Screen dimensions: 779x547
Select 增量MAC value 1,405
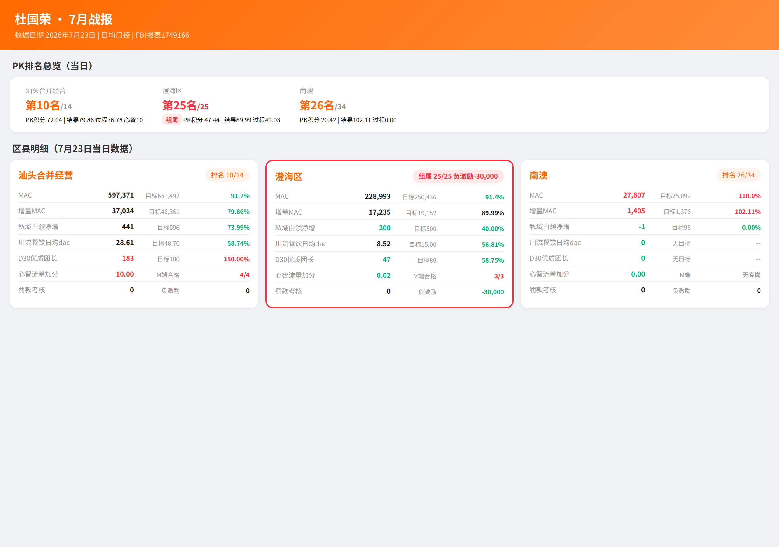coord(636,211)
